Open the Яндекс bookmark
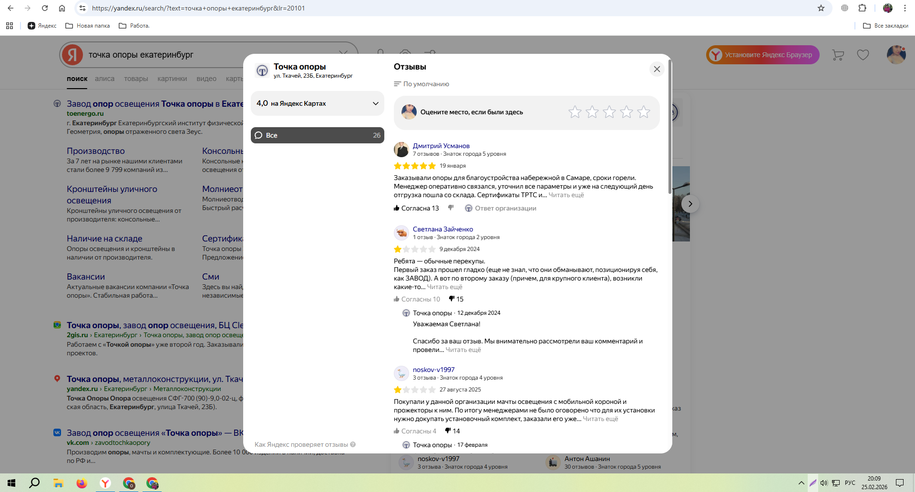The width and height of the screenshot is (915, 492). (42, 26)
